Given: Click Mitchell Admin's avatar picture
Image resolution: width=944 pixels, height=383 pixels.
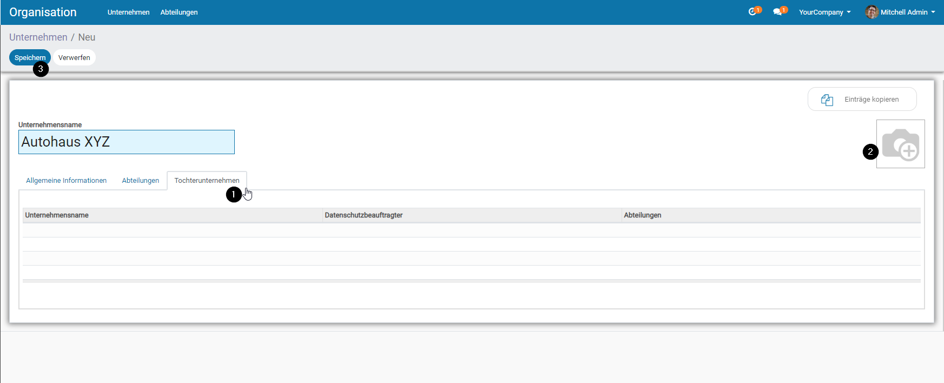Looking at the screenshot, I should pos(872,12).
